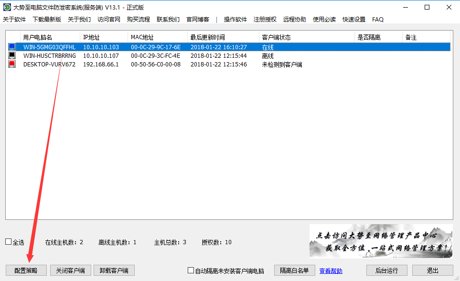Click the app icon in the title bar
This screenshot has height=281, width=460.
(7, 7)
